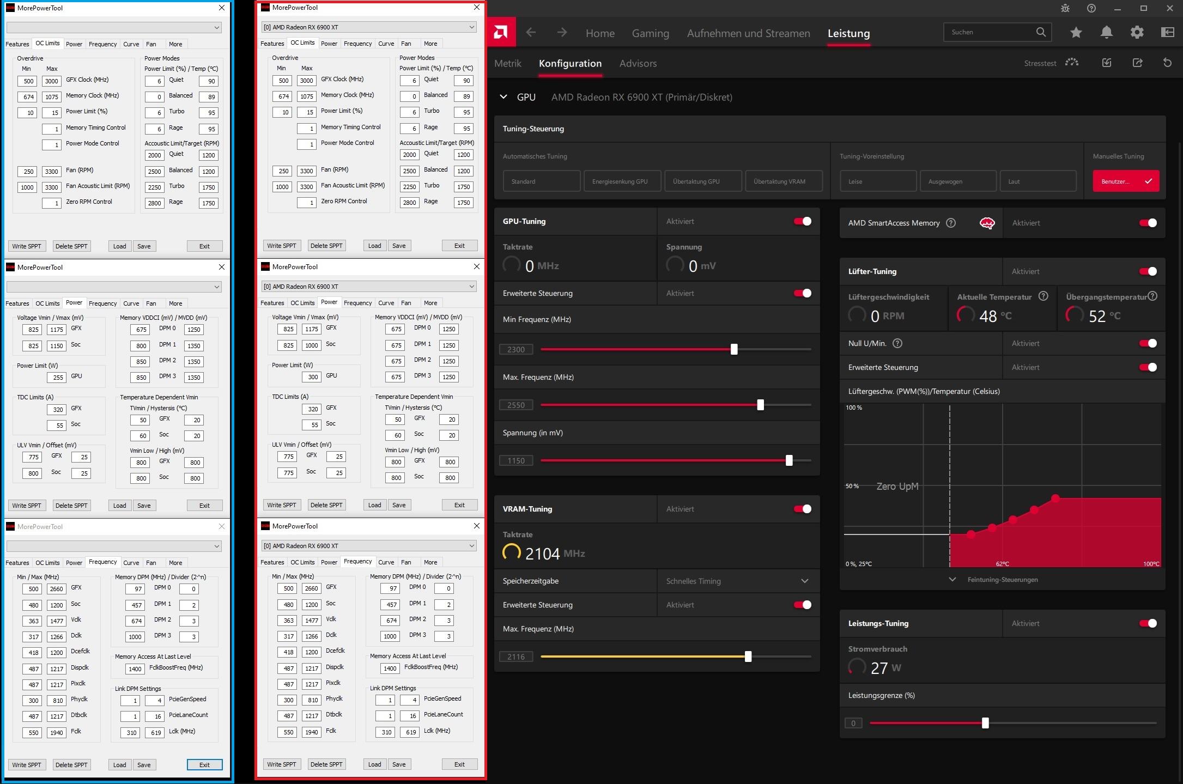
Task: Toggle Leistungs-Tuning switch
Action: [1148, 623]
